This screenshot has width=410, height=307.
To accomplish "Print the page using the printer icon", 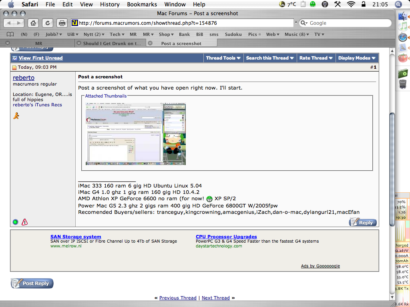I will 62,23.
